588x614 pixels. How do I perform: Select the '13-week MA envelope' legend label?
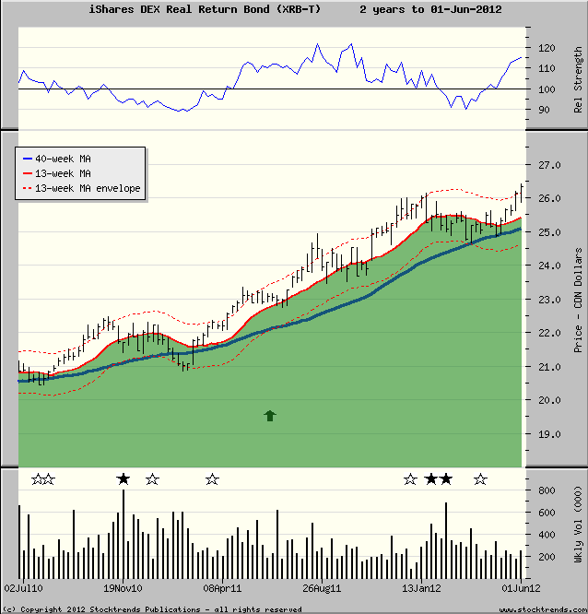click(x=88, y=188)
